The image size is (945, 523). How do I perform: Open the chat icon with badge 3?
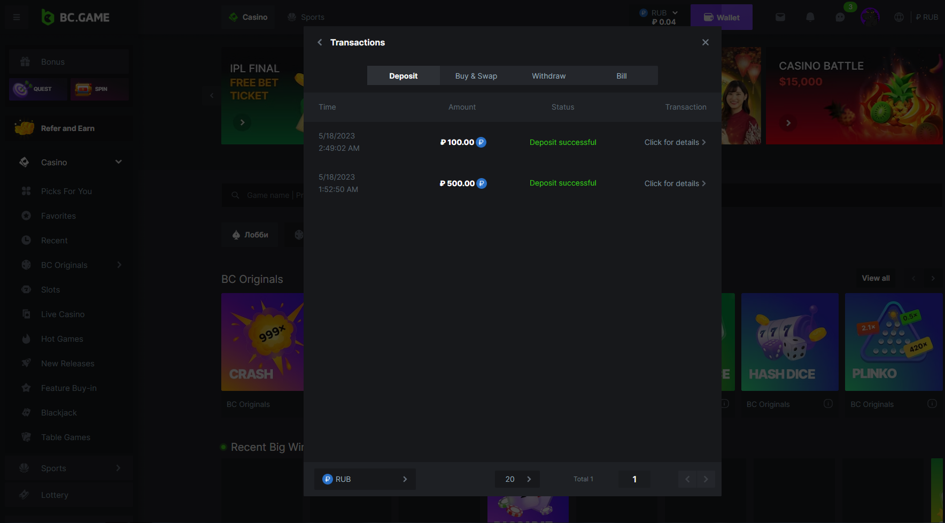(x=840, y=17)
